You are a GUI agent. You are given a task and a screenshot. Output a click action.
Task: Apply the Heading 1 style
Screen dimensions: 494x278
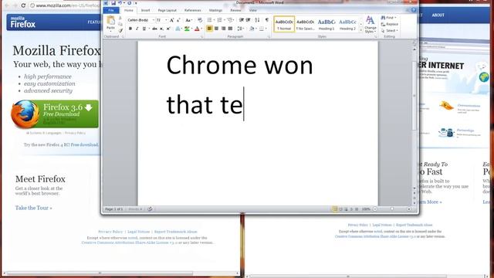pos(327,24)
